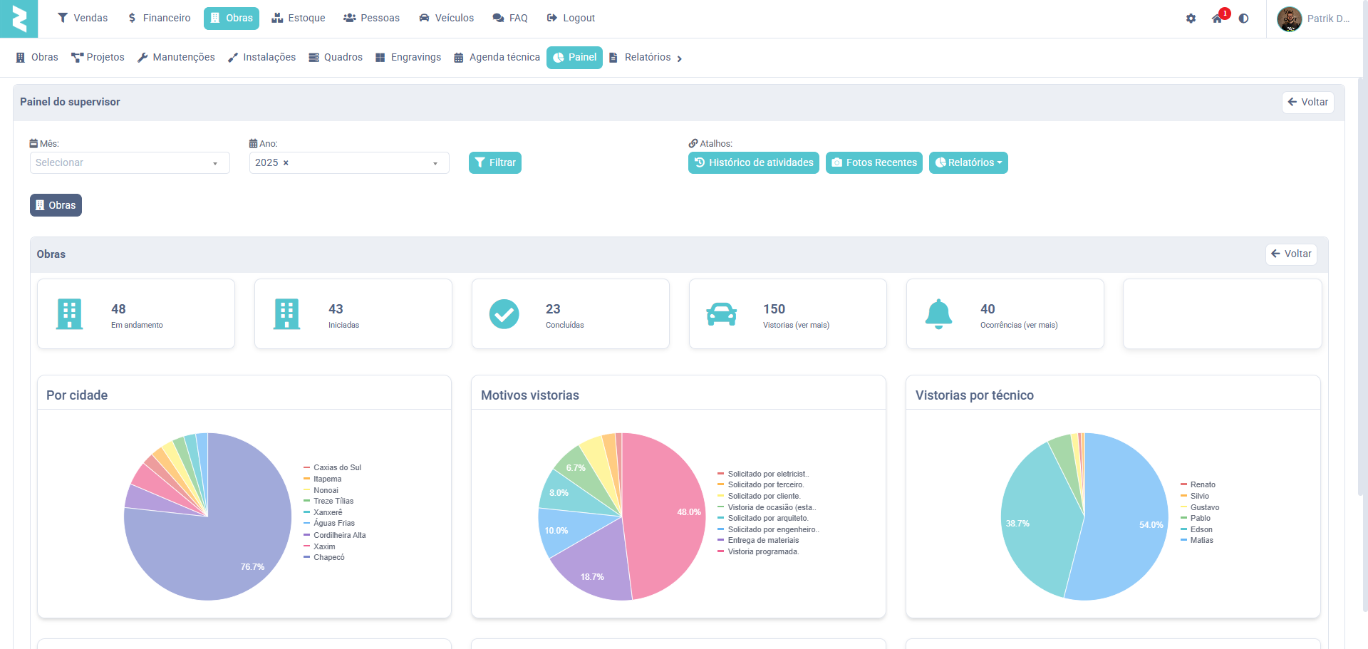The image size is (1368, 649).
Task: Switch to Agenda técnica tab
Action: [x=497, y=58]
